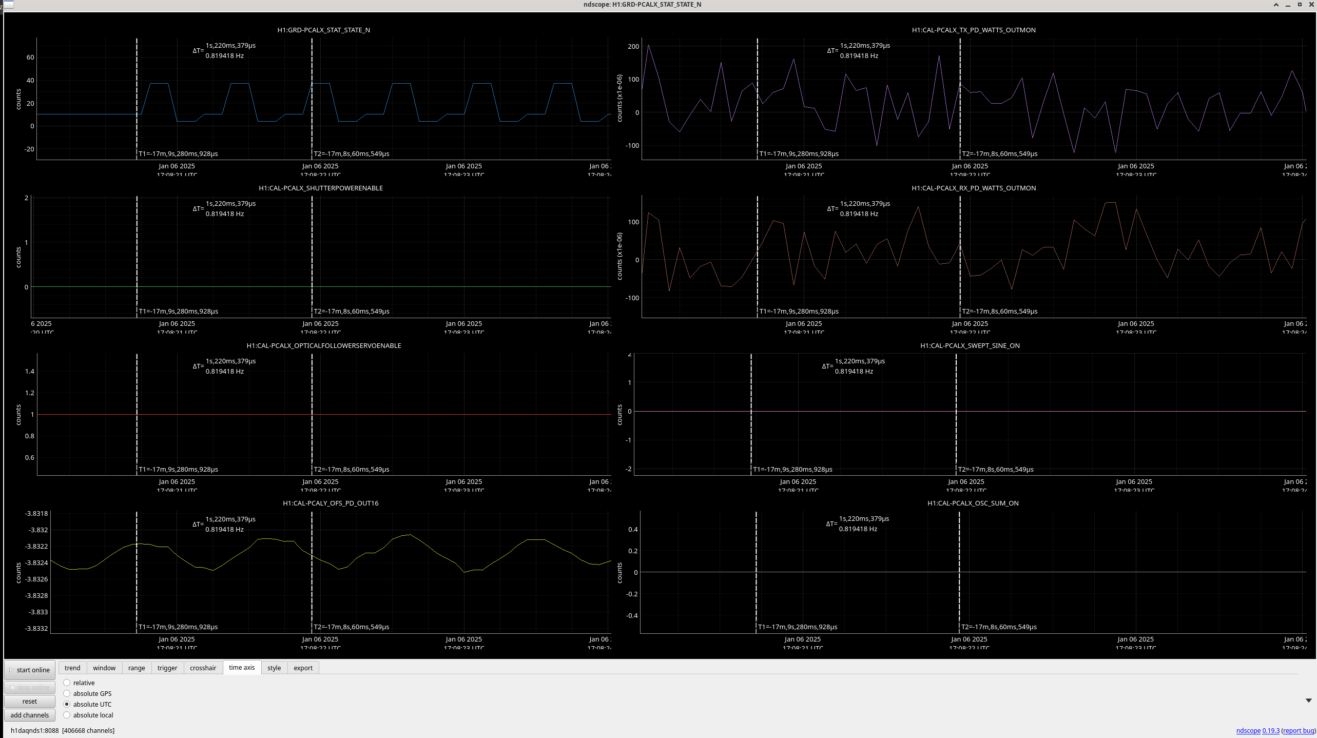This screenshot has height=738, width=1317.
Task: Click the T2 label in PCALY_OFS_PD_OUT16 plot
Action: coord(352,627)
